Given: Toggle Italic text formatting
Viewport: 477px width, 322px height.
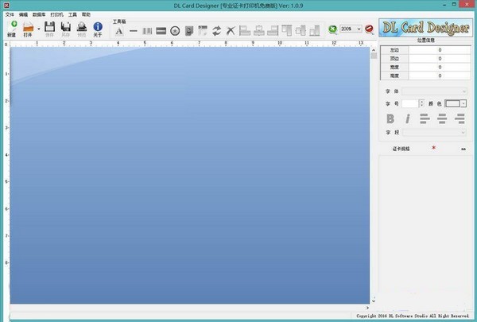Looking at the screenshot, I should coord(408,118).
